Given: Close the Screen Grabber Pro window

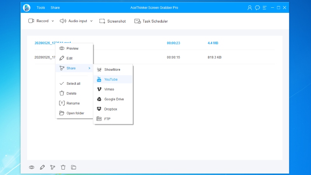Looking at the screenshot, I should [x=285, y=7].
